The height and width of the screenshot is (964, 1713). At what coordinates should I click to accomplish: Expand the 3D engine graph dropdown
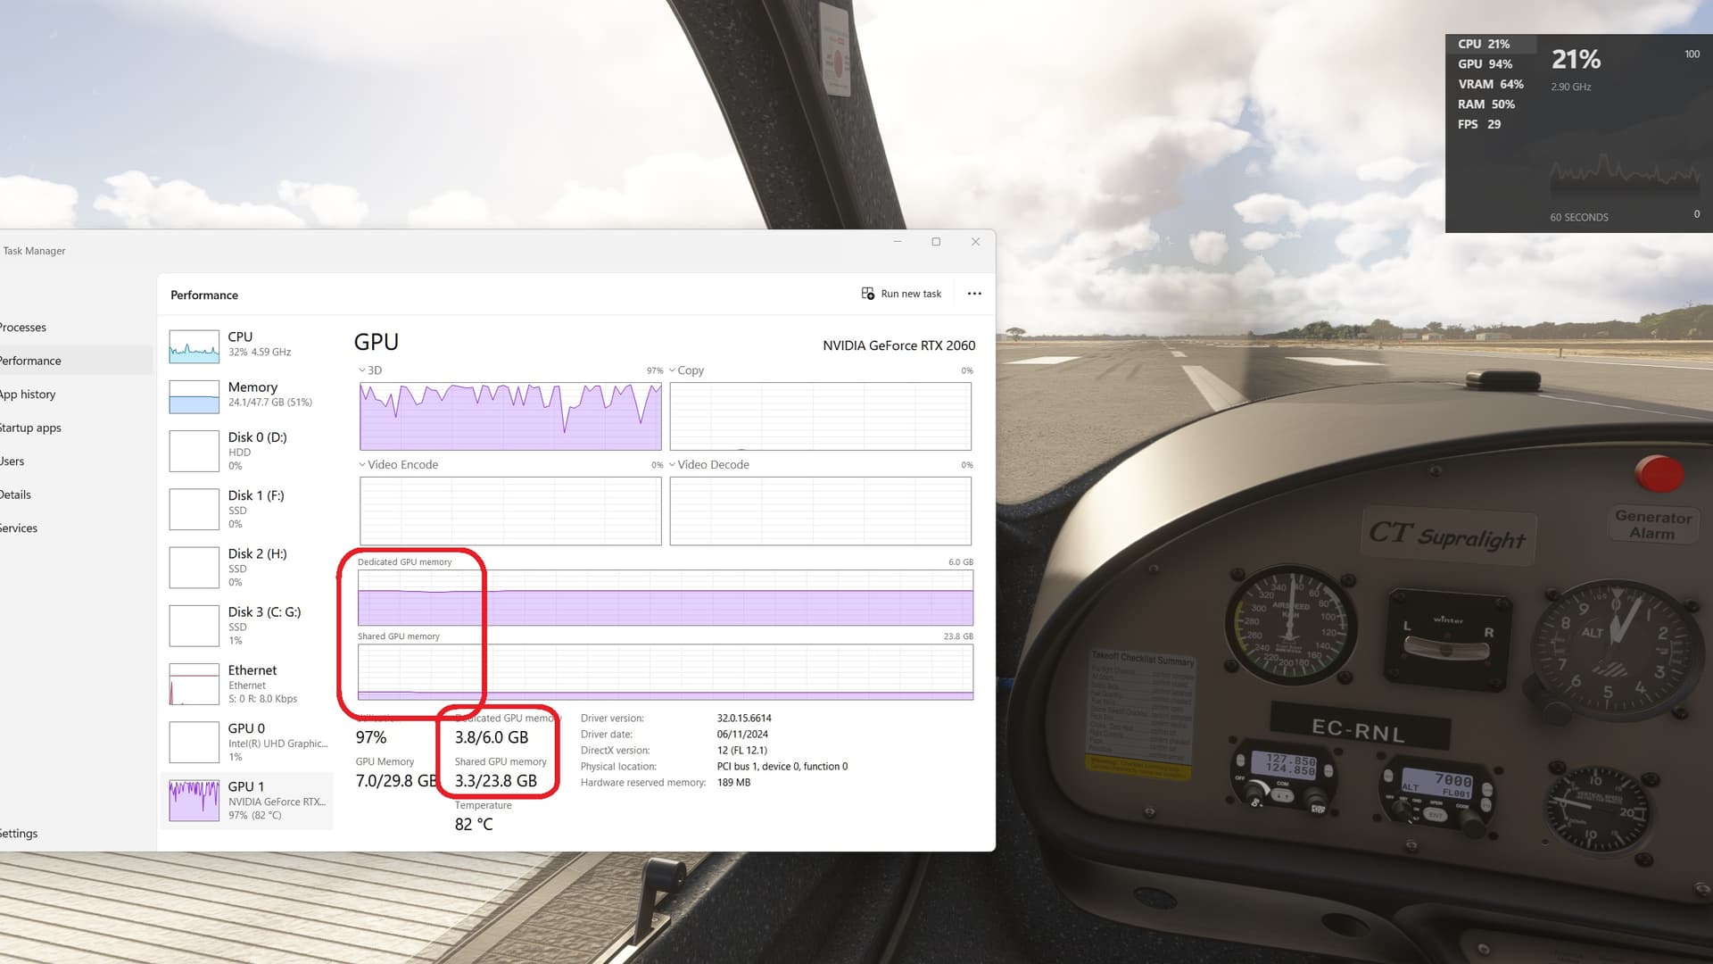(x=362, y=370)
